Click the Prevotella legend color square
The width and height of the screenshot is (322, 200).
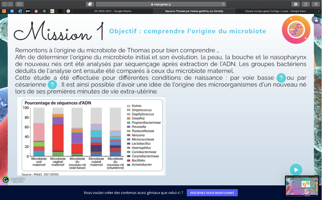128,127
